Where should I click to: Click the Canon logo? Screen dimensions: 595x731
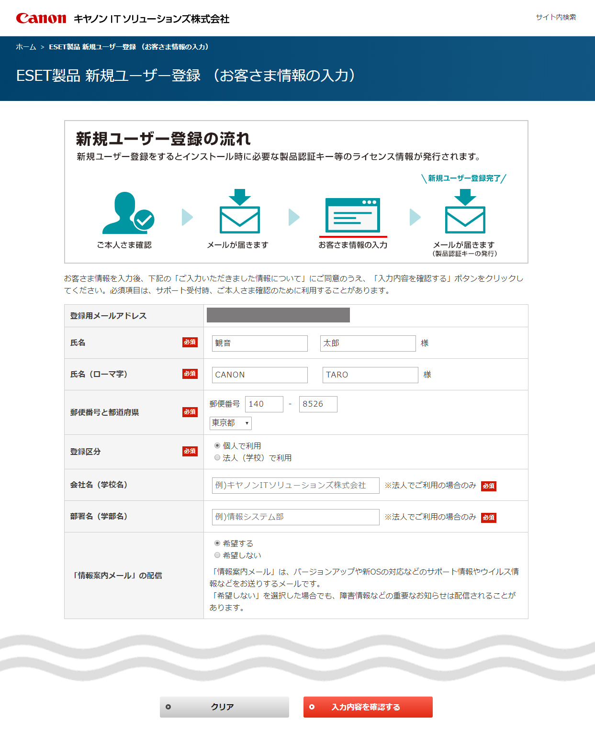pyautogui.click(x=41, y=18)
